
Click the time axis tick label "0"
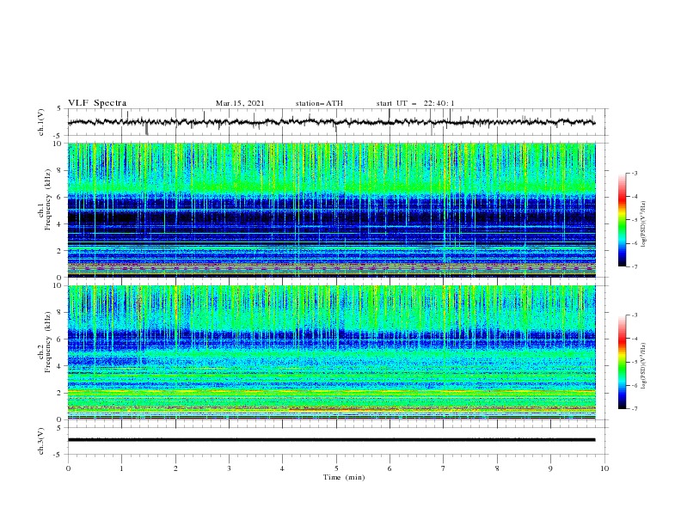[x=68, y=468]
